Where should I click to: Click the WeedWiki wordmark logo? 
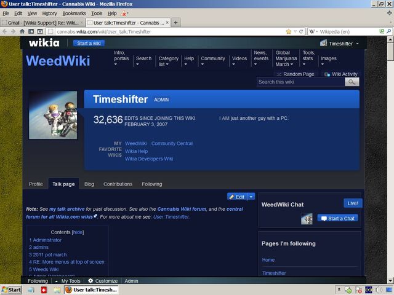tap(58, 61)
